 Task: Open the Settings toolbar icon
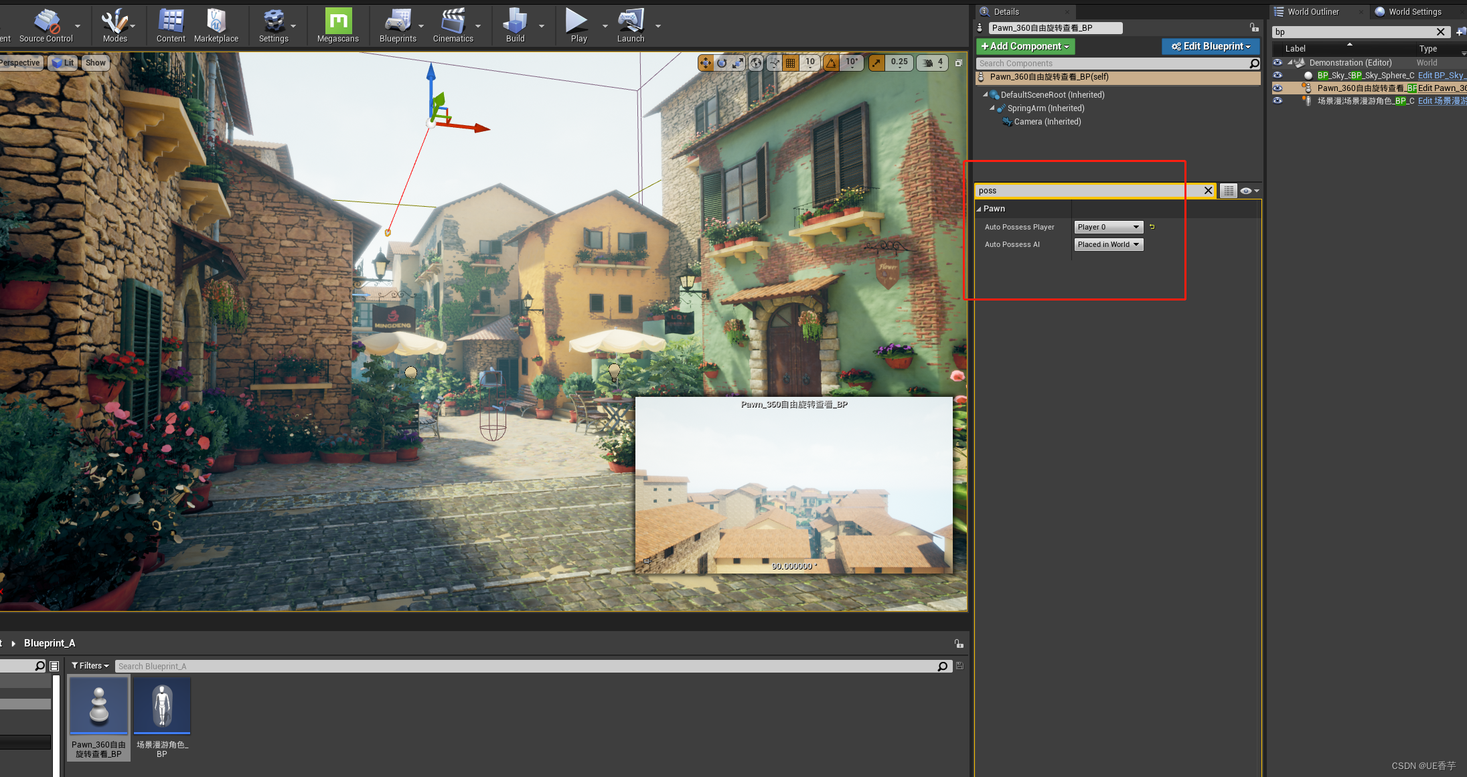pyautogui.click(x=274, y=25)
